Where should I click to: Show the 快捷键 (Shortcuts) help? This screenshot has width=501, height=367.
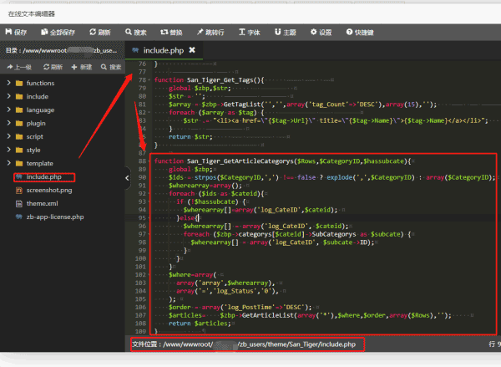coord(360,33)
